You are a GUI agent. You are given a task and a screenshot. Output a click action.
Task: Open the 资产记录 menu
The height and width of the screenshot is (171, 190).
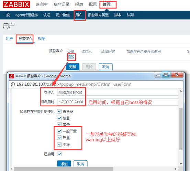pos(61,4)
